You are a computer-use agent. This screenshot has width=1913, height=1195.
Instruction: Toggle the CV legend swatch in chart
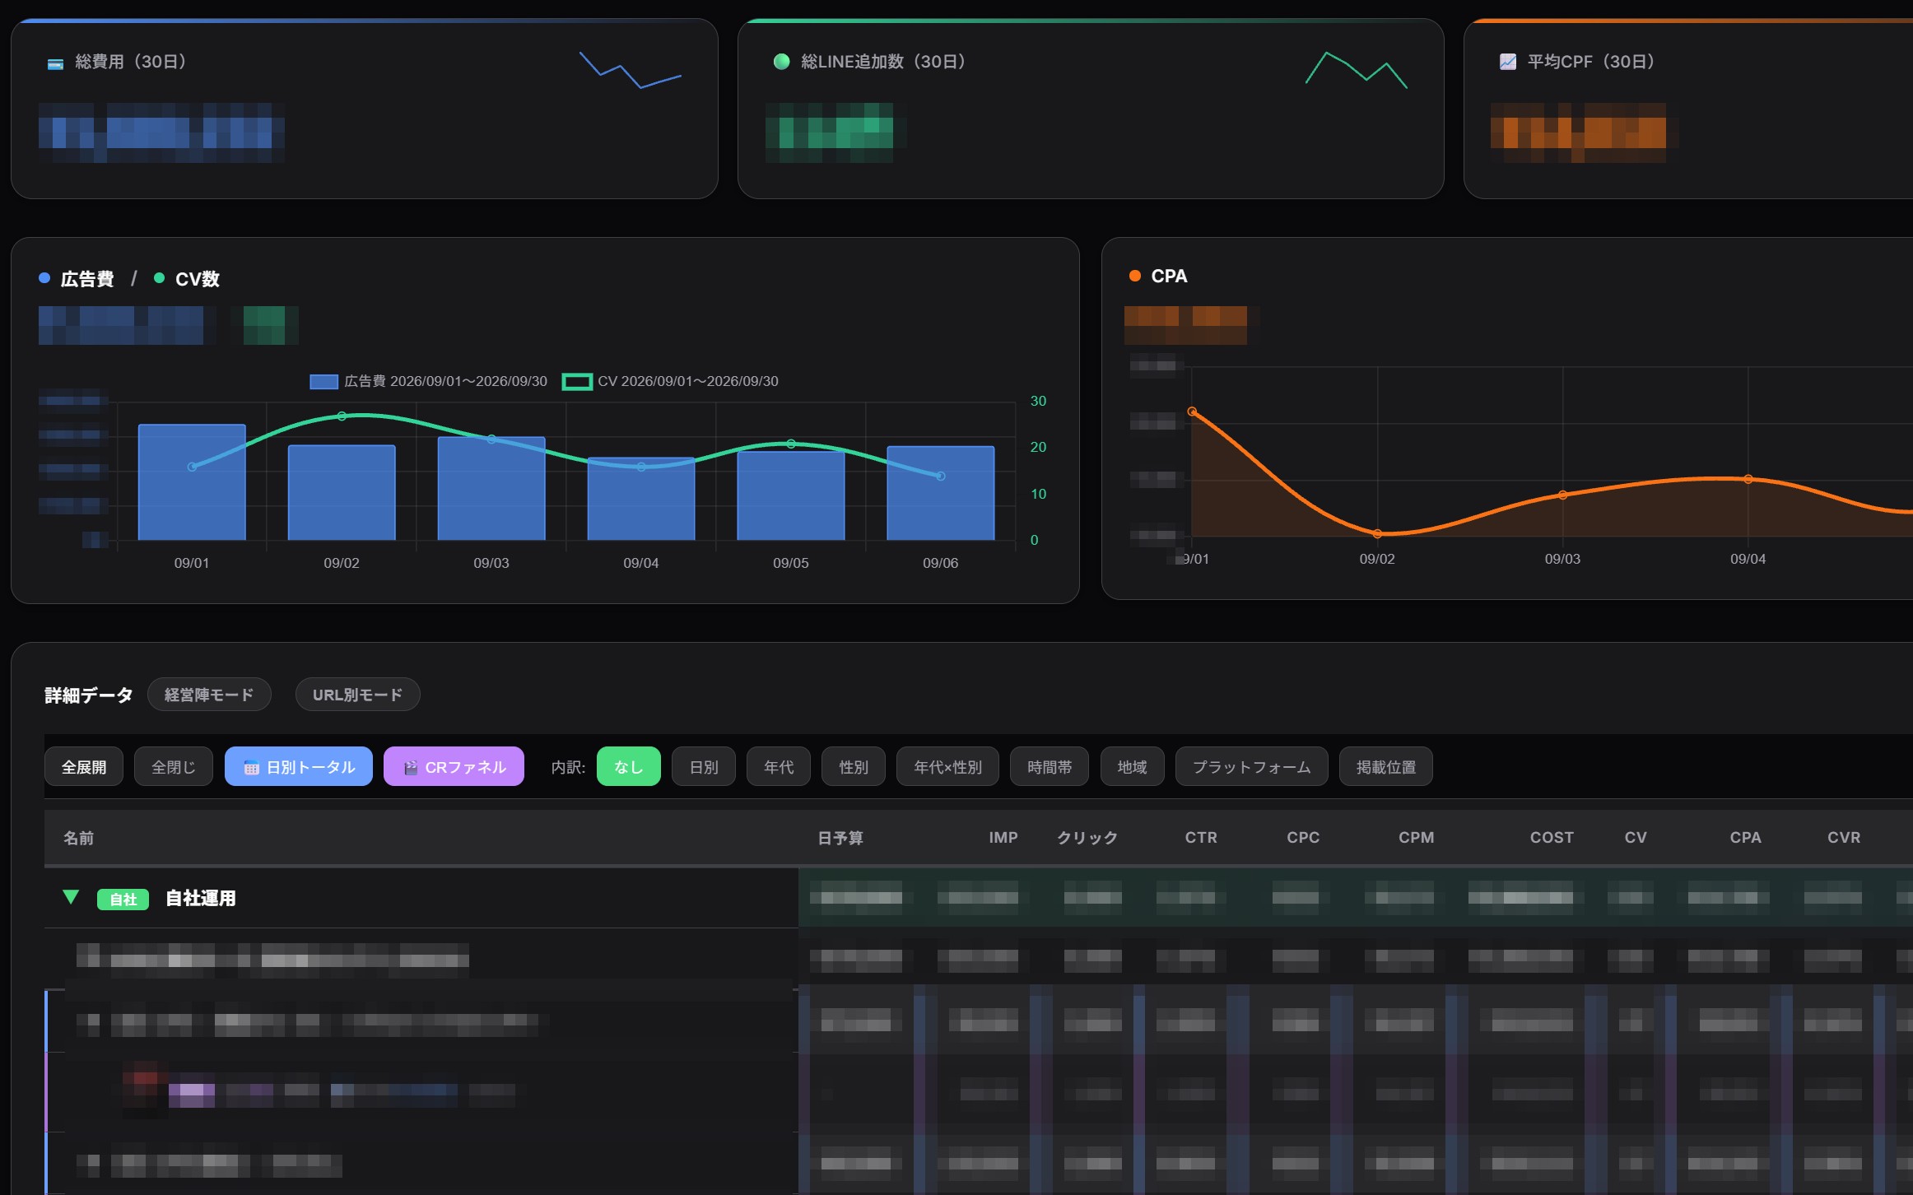pyautogui.click(x=577, y=382)
